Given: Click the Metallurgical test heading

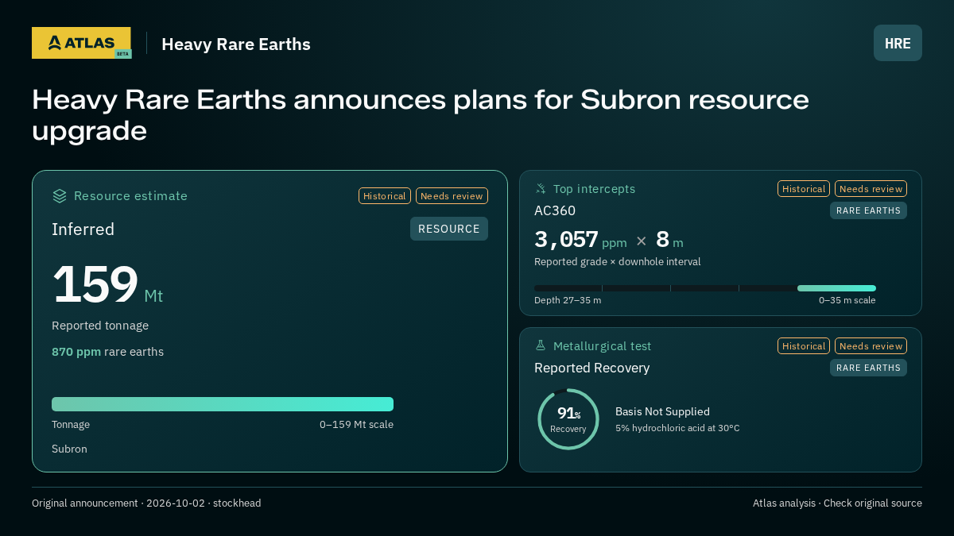Looking at the screenshot, I should pyautogui.click(x=602, y=346).
